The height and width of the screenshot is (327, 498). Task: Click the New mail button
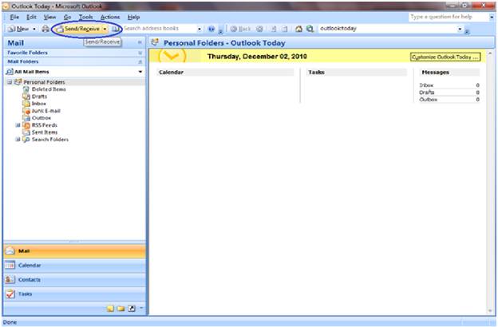click(18, 29)
